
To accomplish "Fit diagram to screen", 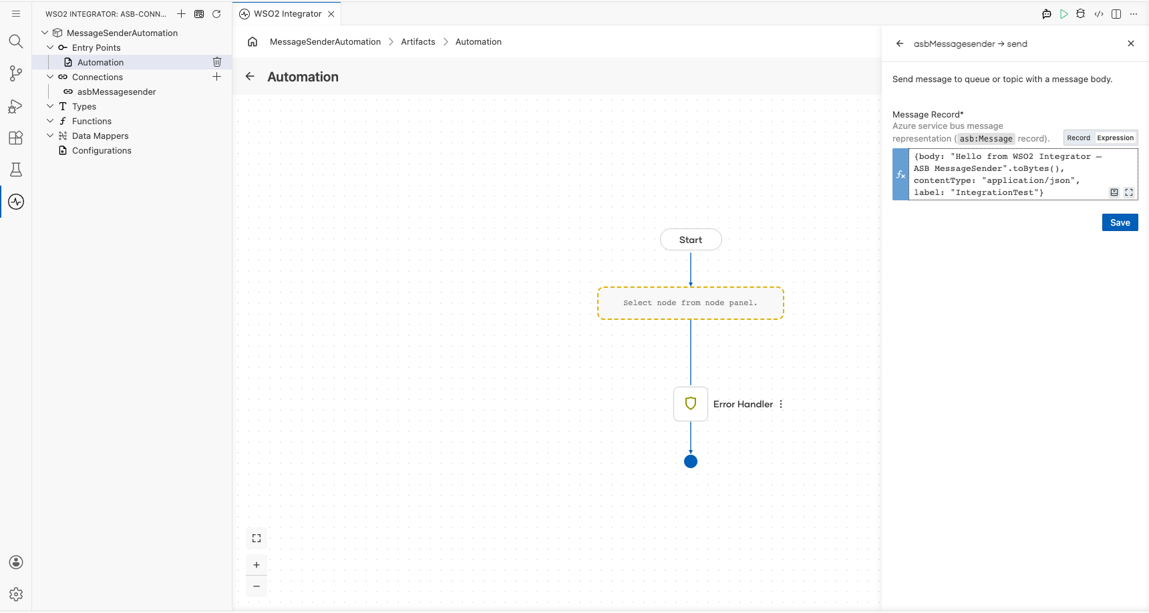I will [x=257, y=538].
